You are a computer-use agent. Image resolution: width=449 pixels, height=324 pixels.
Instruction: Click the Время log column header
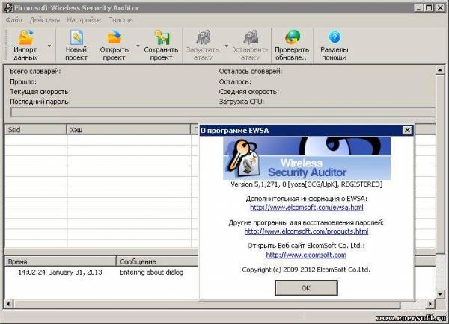61,261
